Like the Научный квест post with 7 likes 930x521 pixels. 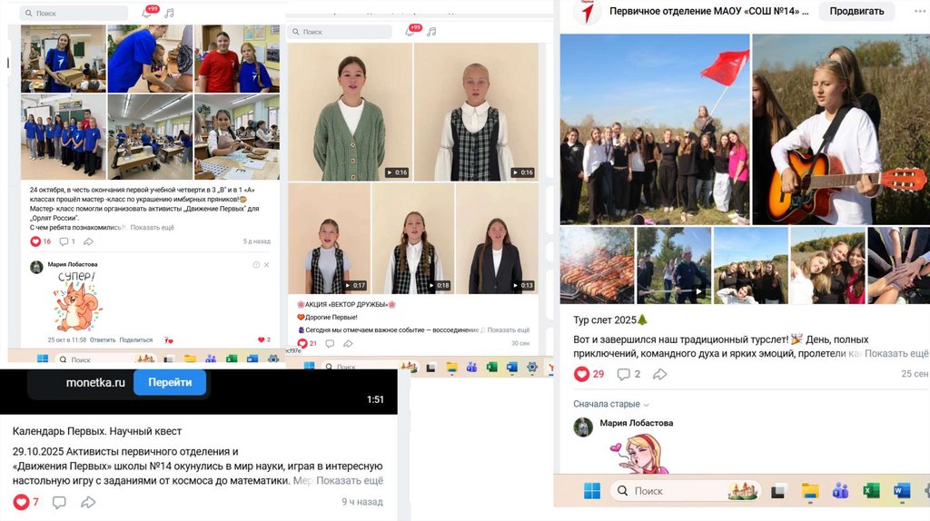tap(22, 502)
